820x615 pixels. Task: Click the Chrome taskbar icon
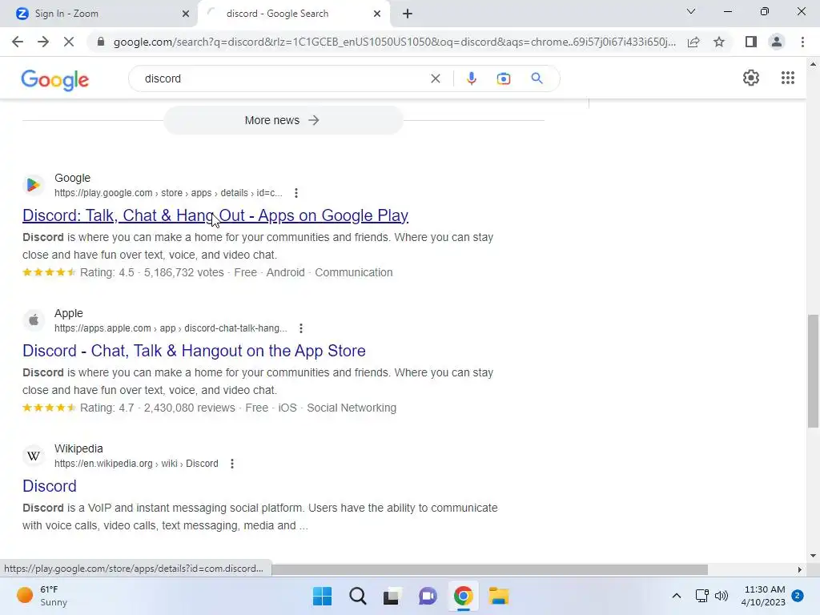(463, 596)
